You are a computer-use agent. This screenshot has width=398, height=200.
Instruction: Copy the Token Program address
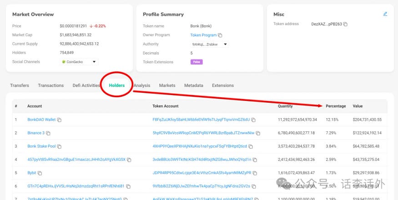[x=220, y=35]
